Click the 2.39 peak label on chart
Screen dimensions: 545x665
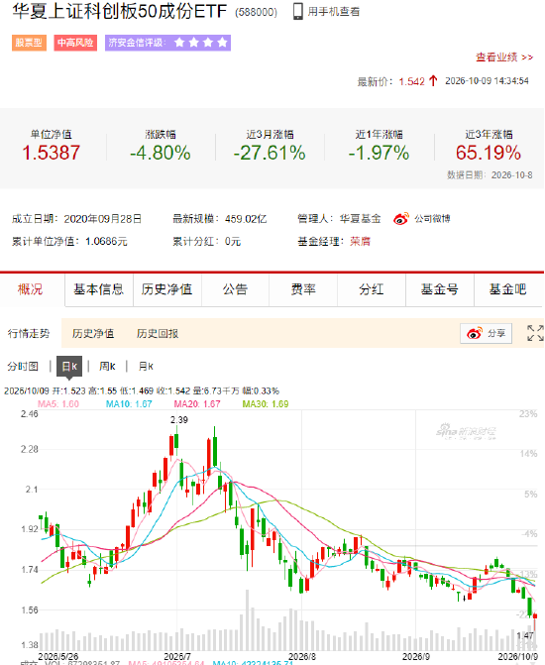pyautogui.click(x=179, y=420)
